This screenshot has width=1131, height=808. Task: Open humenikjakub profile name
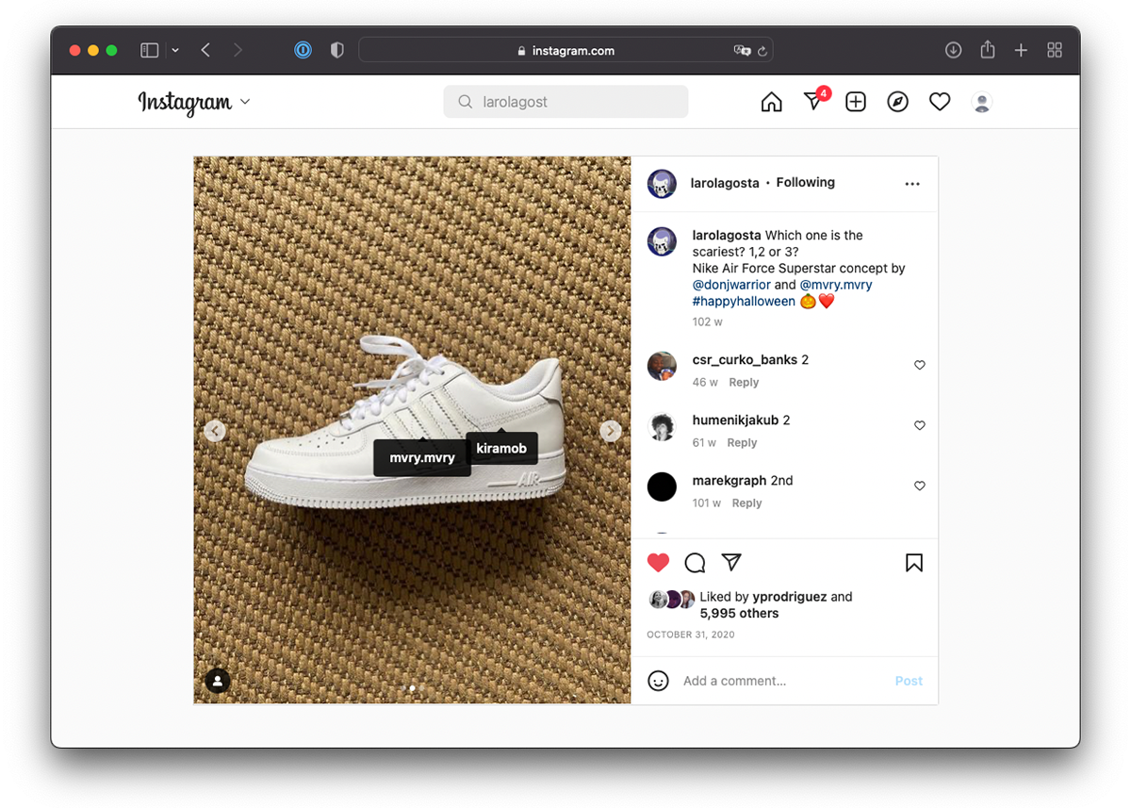(x=735, y=420)
